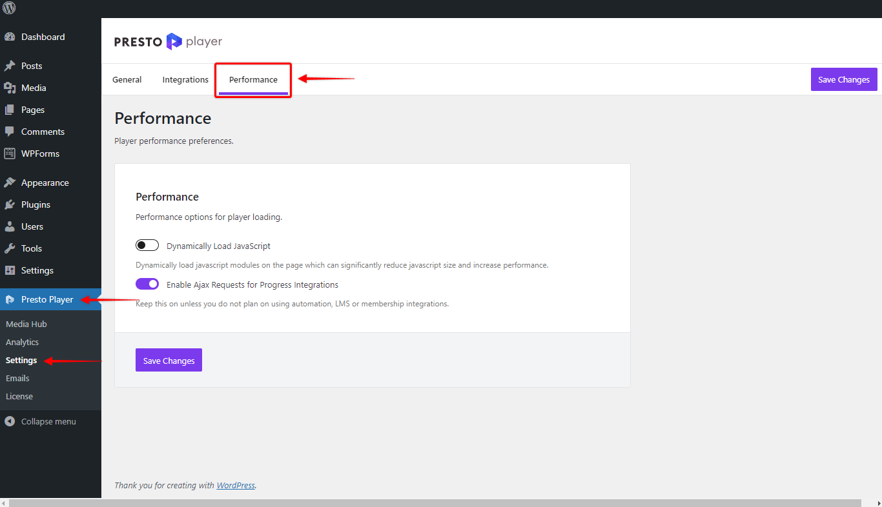
Task: Open Emails submenu item
Action: pos(18,378)
